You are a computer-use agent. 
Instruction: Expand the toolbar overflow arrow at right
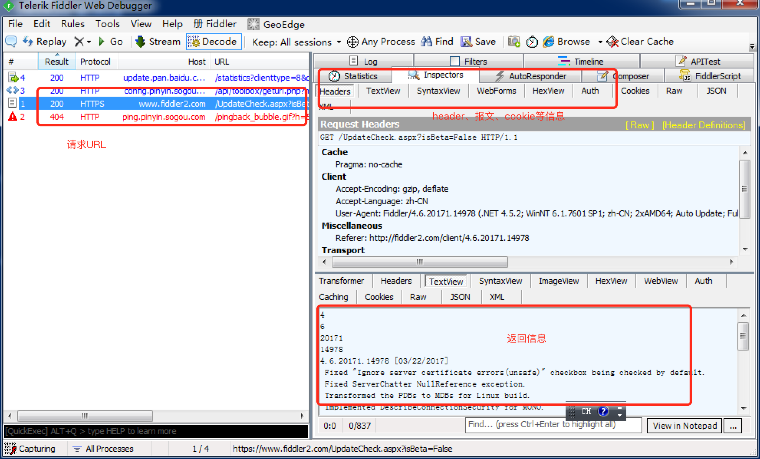point(752,46)
